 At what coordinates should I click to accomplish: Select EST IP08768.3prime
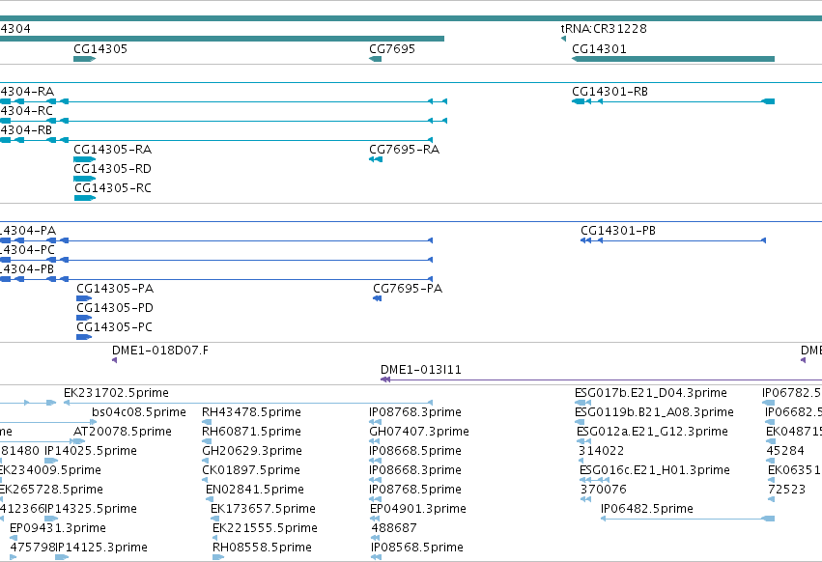pos(414,412)
